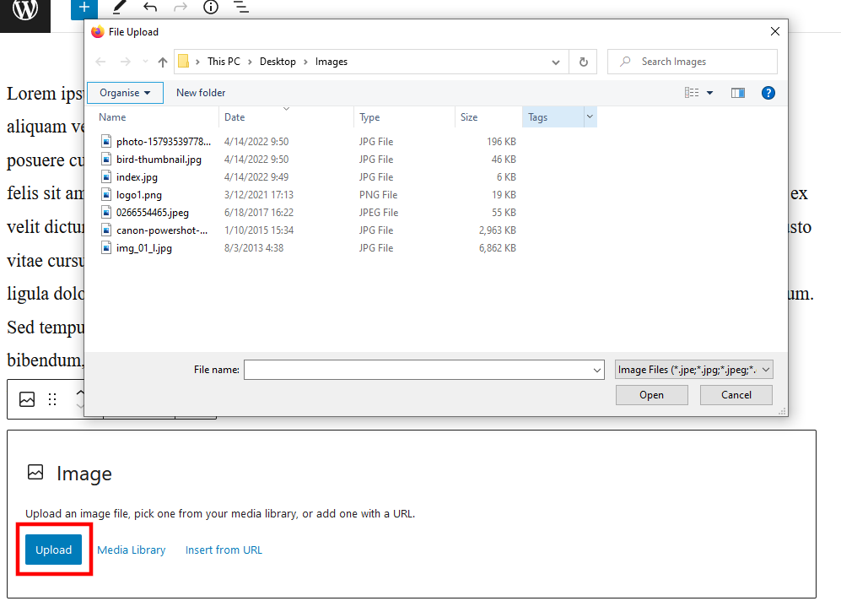Select Insert from URL
The height and width of the screenshot is (612, 841).
point(223,550)
